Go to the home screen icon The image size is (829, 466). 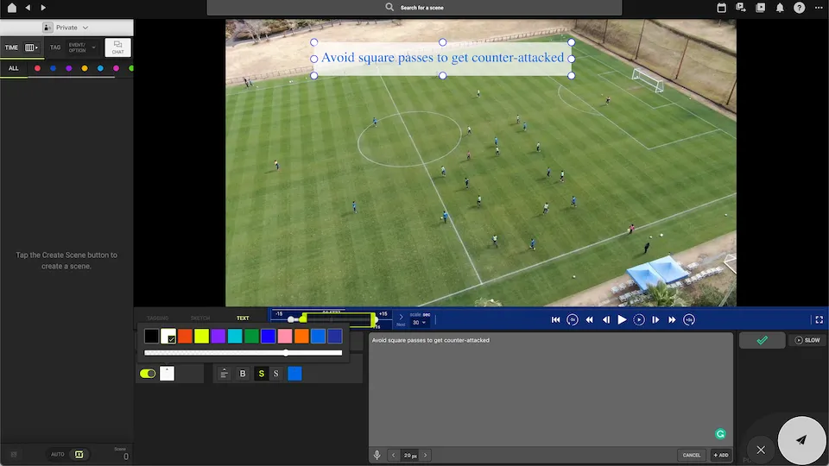[x=11, y=8]
